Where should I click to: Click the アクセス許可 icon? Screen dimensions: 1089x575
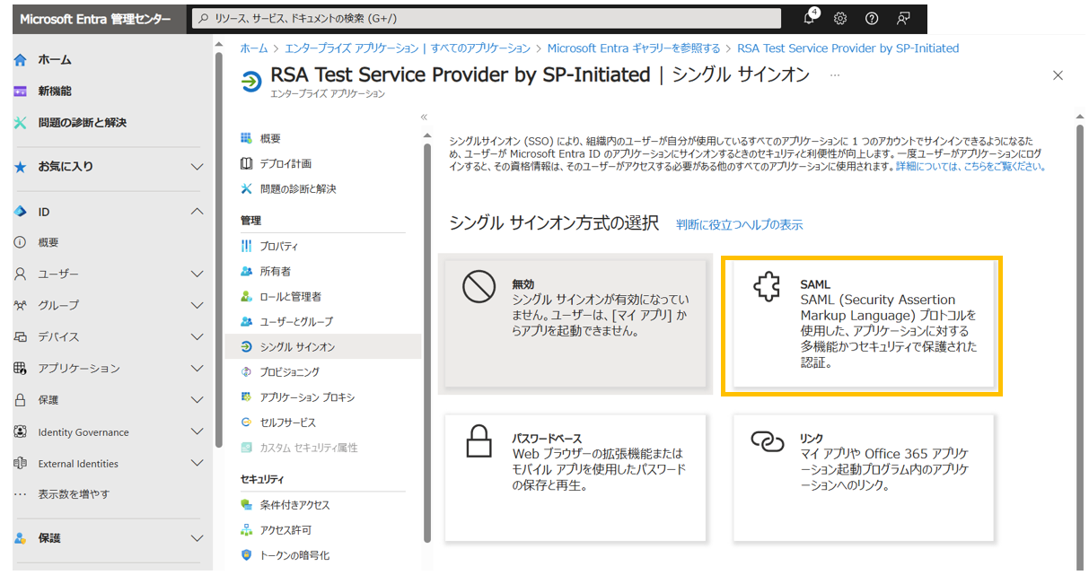(x=247, y=530)
